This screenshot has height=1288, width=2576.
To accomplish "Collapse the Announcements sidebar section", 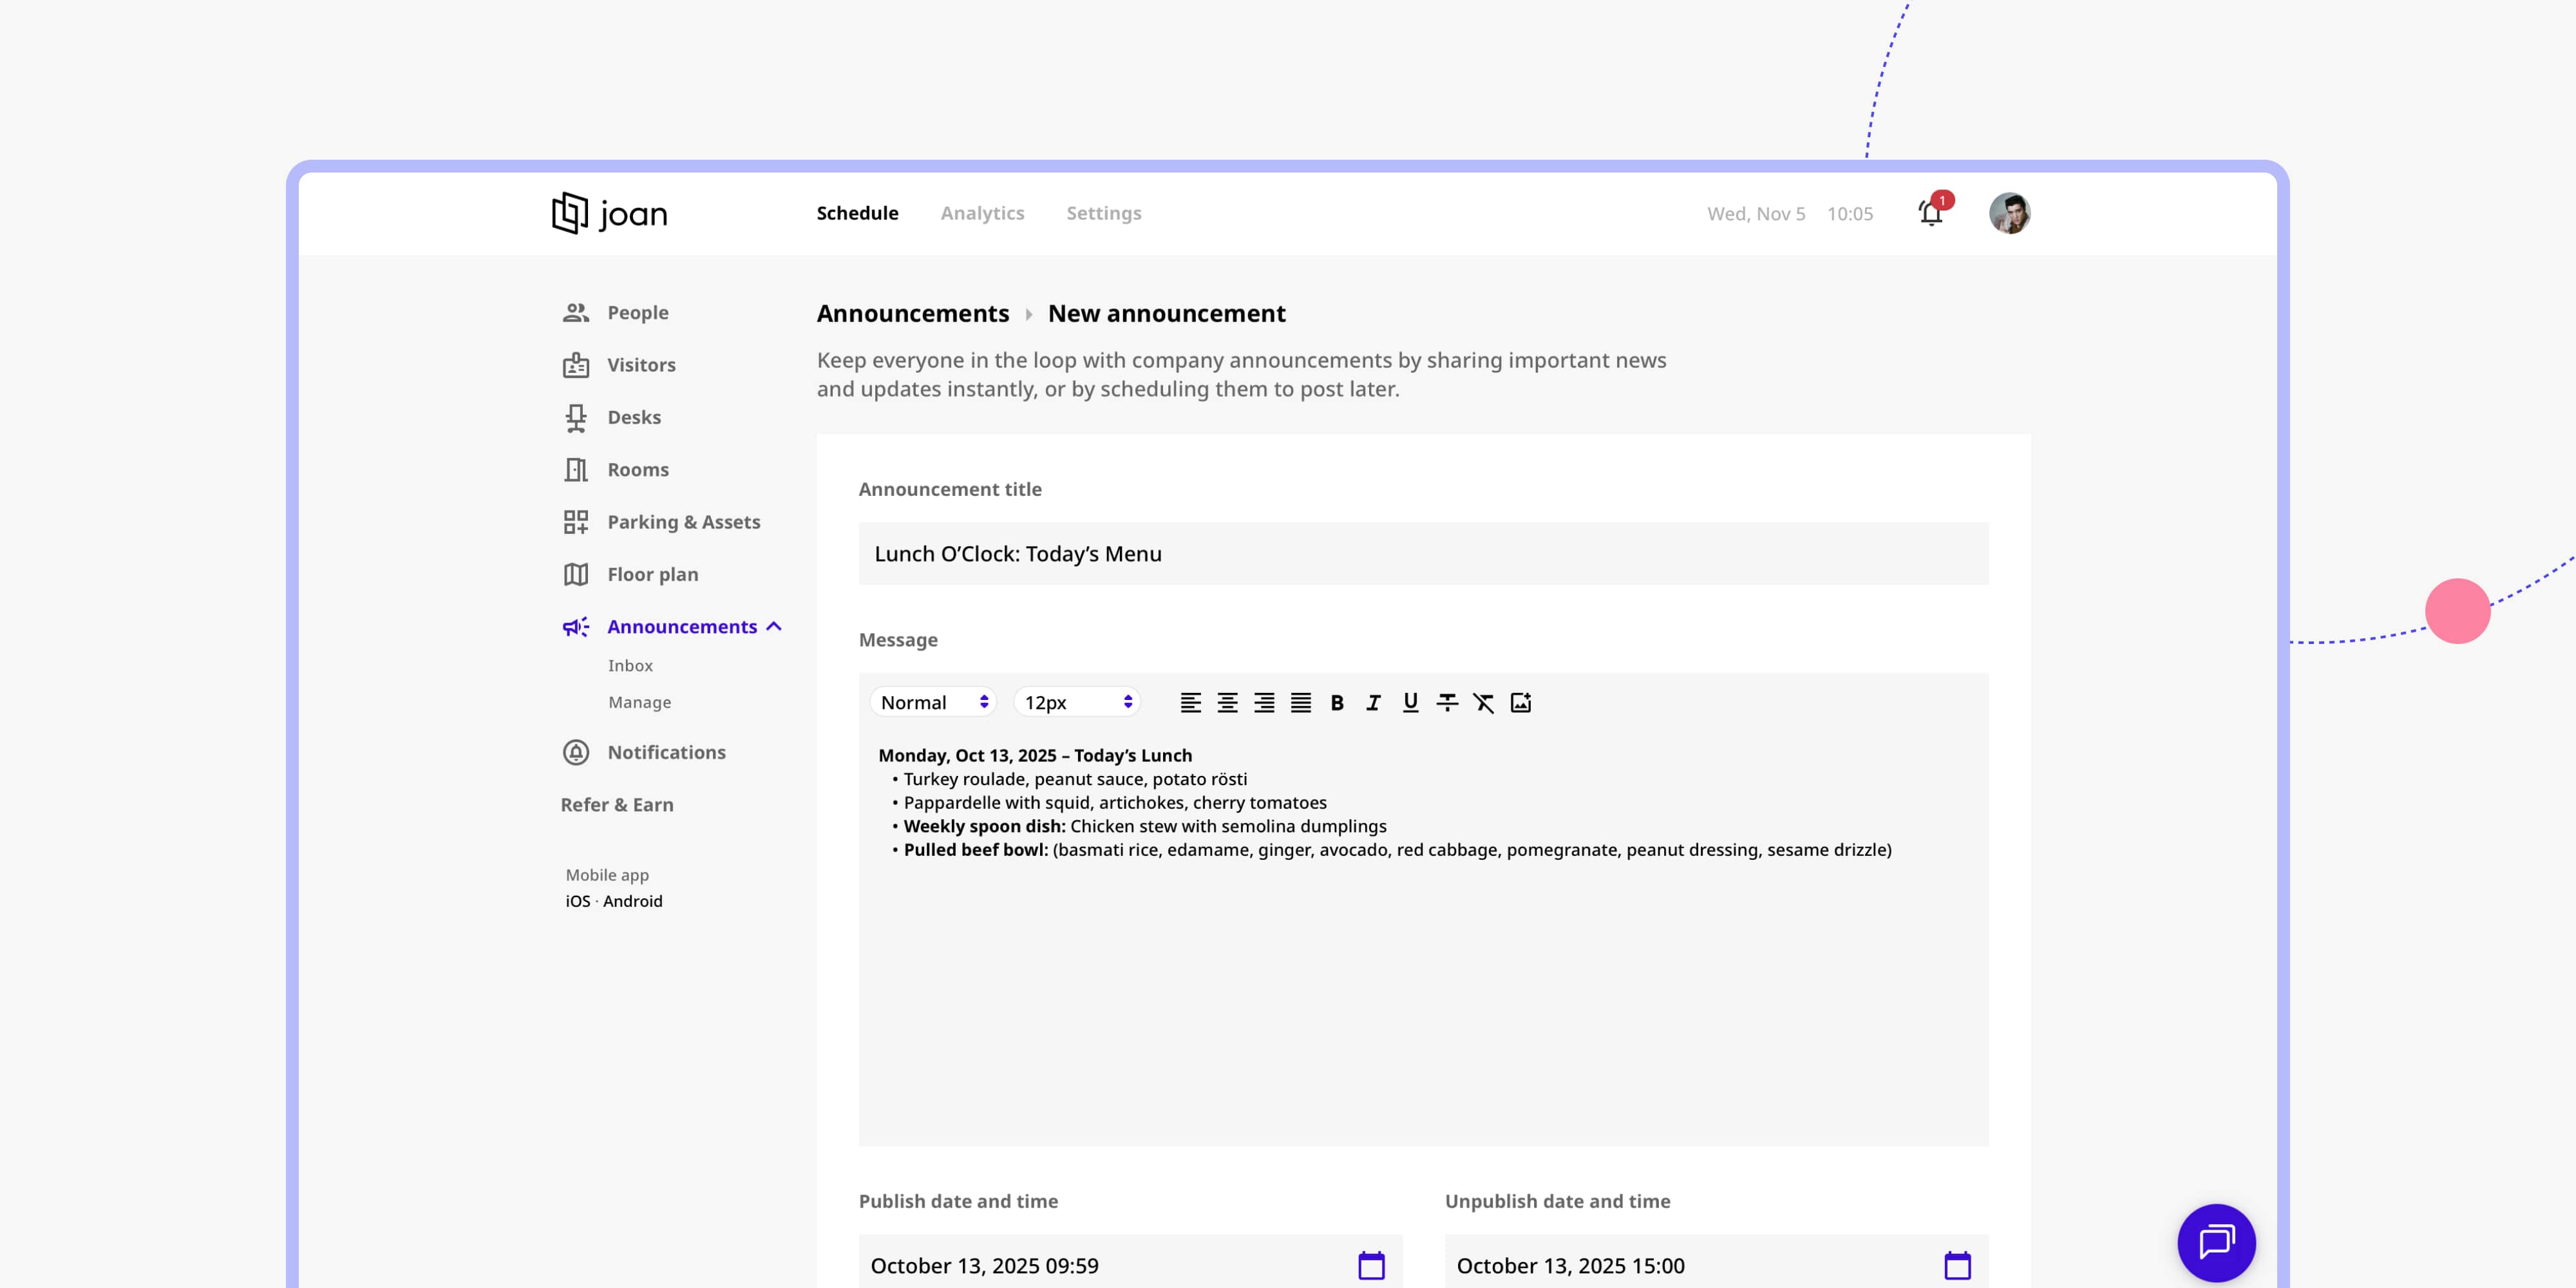I will (773, 626).
